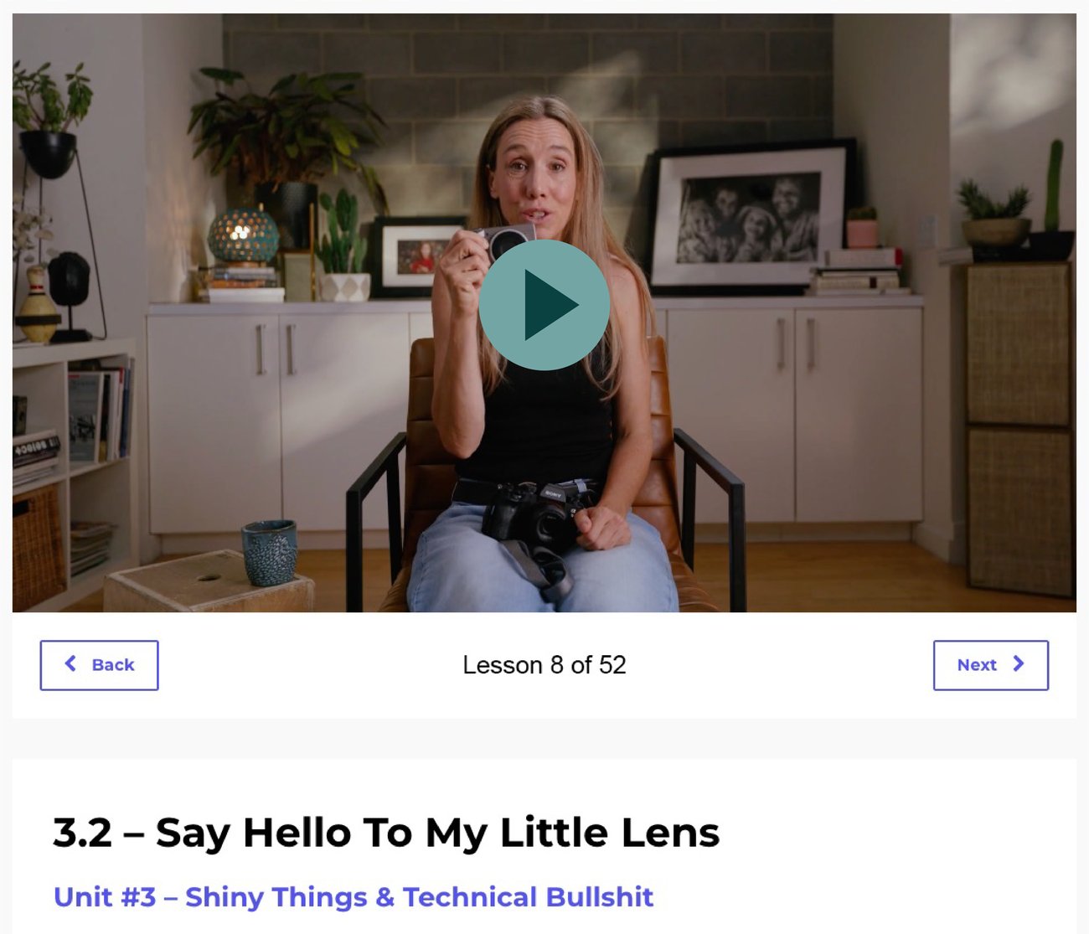The width and height of the screenshot is (1089, 934).
Task: Advance to the next lesson with Next
Action: 990,665
